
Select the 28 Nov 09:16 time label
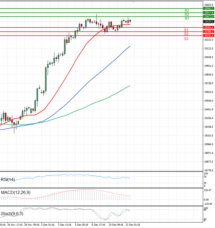click(x=32, y=225)
